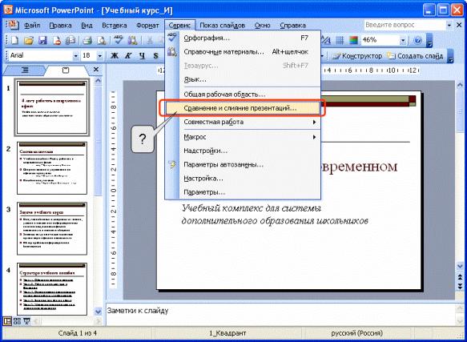Click the PowerPoint document icon in menu bar
The width and height of the screenshot is (467, 342).
(13, 25)
